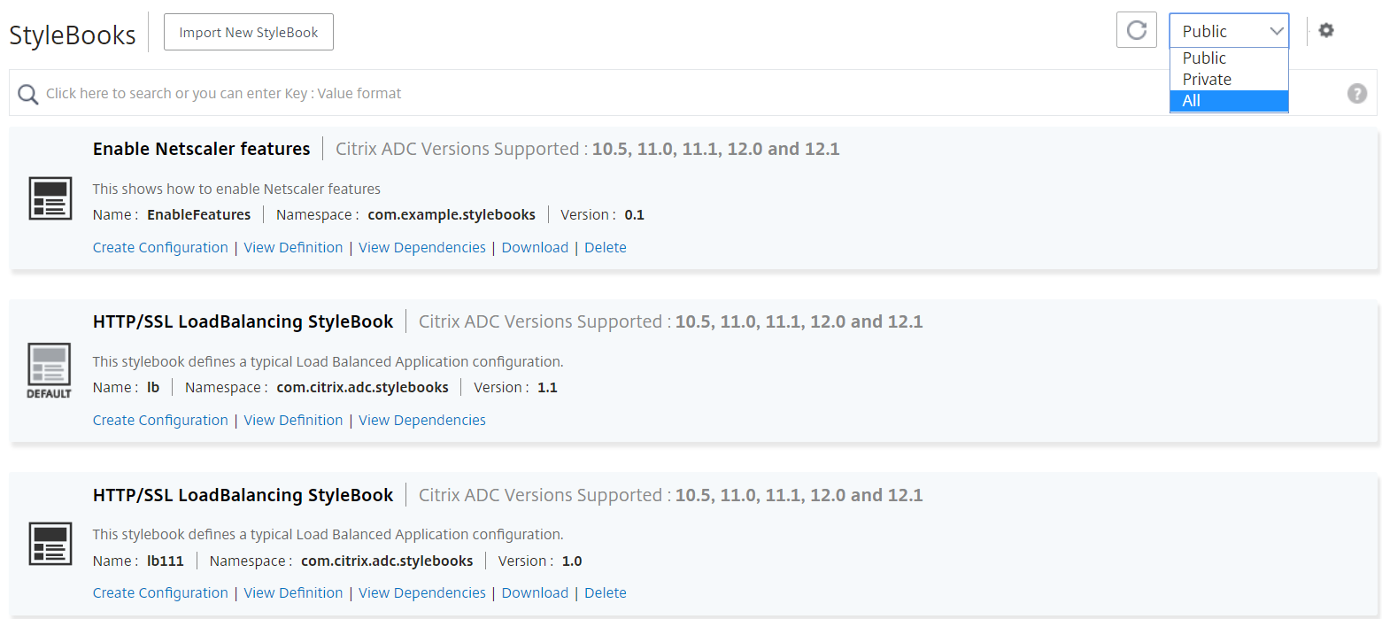Open the help question mark icon

pyautogui.click(x=1357, y=93)
